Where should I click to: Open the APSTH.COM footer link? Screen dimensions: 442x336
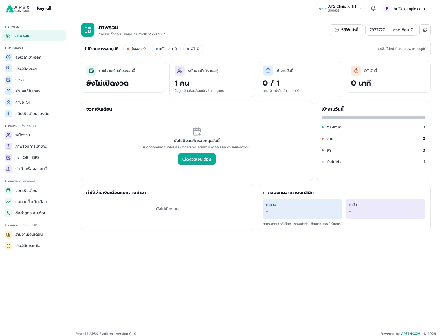[x=410, y=333]
